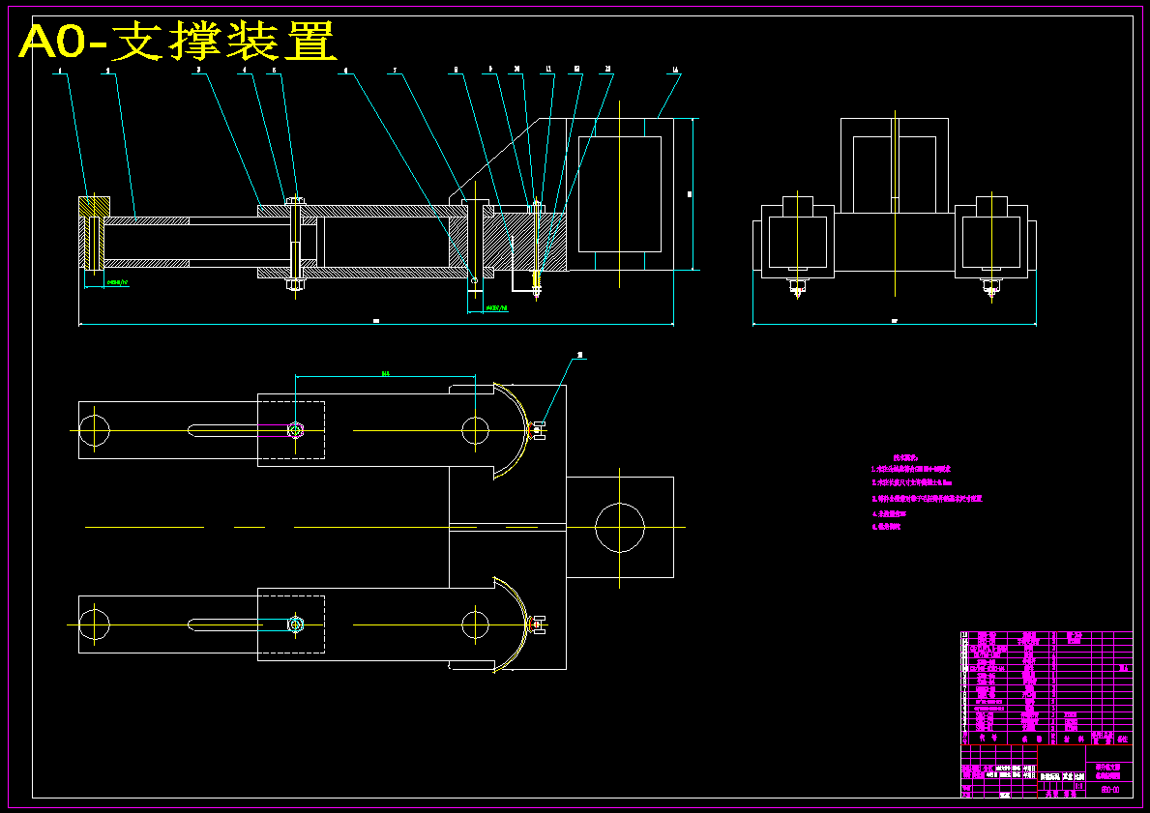Select the overall width dimension text below the end view
This screenshot has height=813, width=1150.
tap(894, 320)
